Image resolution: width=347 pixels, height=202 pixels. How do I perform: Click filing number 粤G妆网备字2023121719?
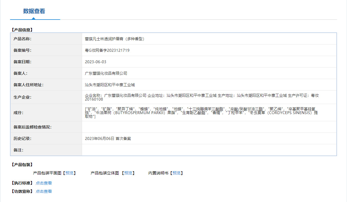107,50
